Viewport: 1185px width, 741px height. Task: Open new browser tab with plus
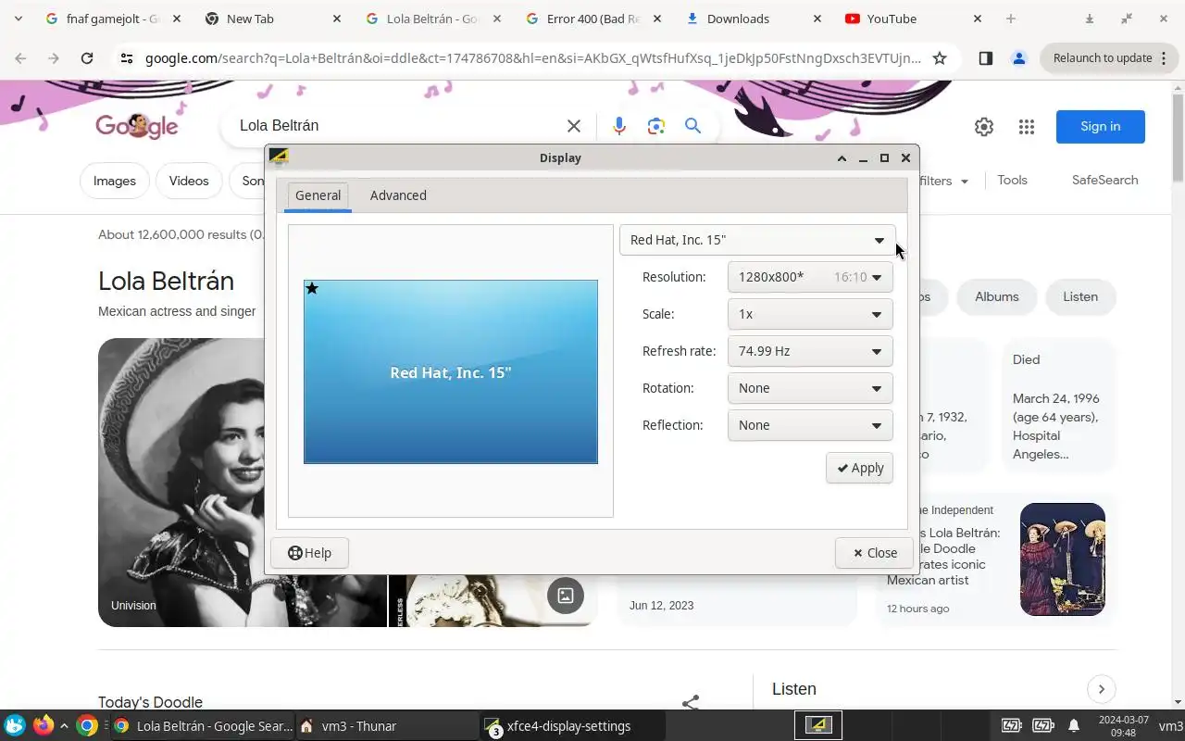coord(1011,19)
